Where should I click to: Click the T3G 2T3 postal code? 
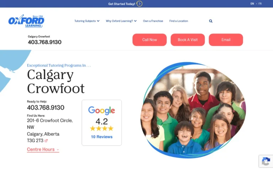point(35,141)
